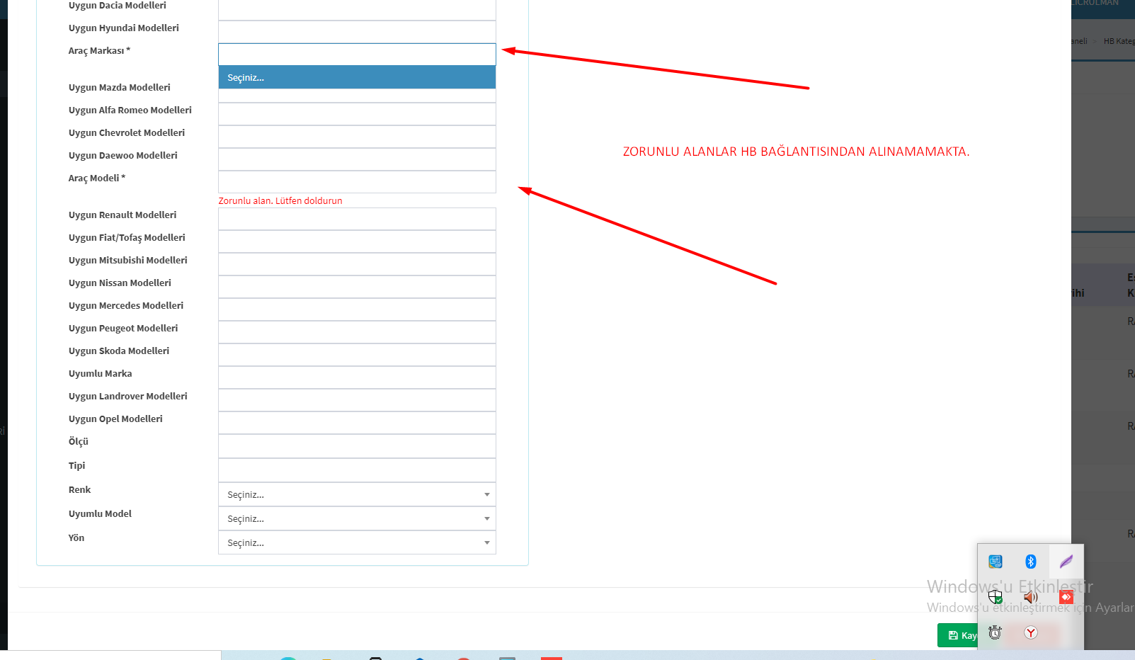Image resolution: width=1135 pixels, height=660 pixels.
Task: Open Yandex browser tray icon
Action: [x=1030, y=632]
